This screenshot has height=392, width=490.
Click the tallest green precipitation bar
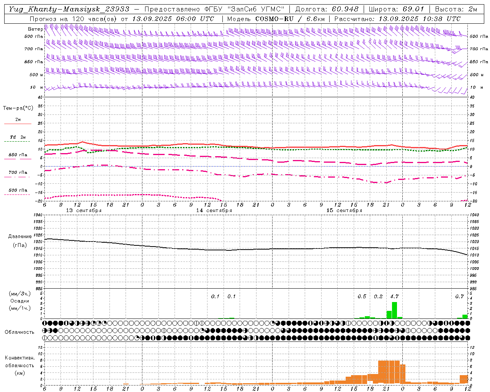394,310
